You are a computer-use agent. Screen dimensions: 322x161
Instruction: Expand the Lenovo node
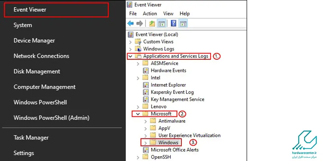138,107
